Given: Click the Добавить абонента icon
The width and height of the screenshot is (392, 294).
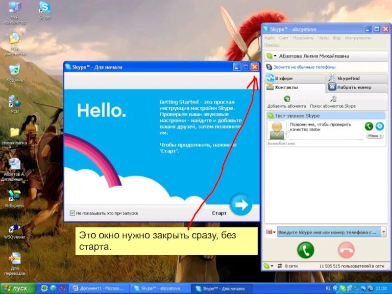Looking at the screenshot, I should 287,99.
